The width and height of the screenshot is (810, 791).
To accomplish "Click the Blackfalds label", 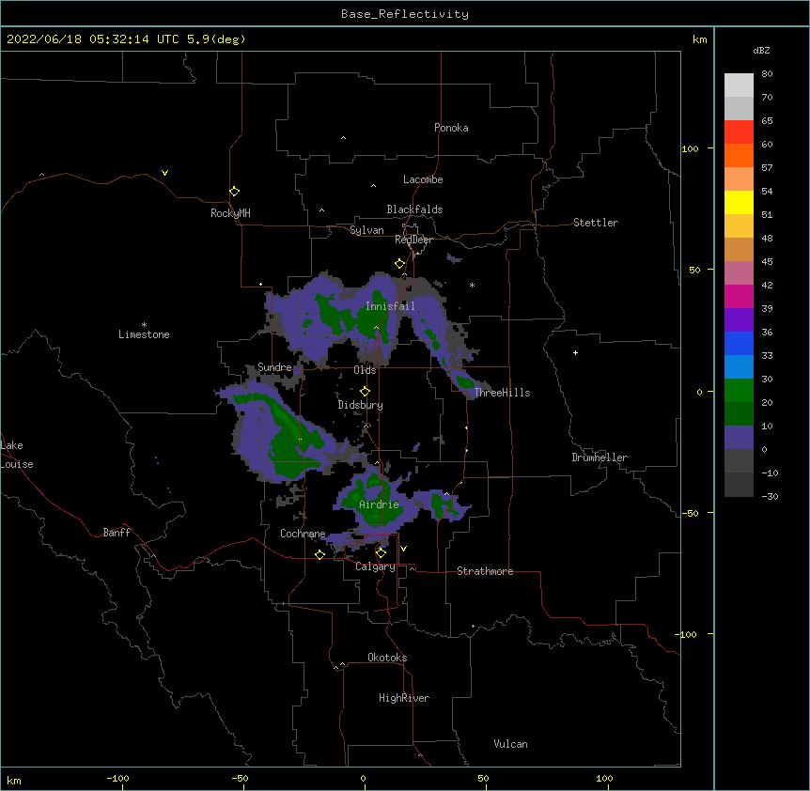I will point(414,209).
